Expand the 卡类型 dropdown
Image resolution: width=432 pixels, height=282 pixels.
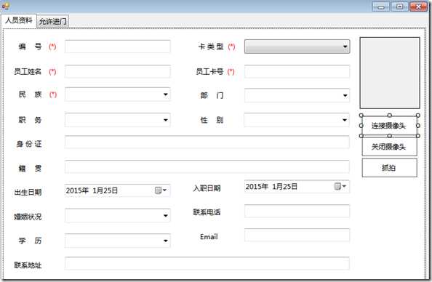(297, 47)
